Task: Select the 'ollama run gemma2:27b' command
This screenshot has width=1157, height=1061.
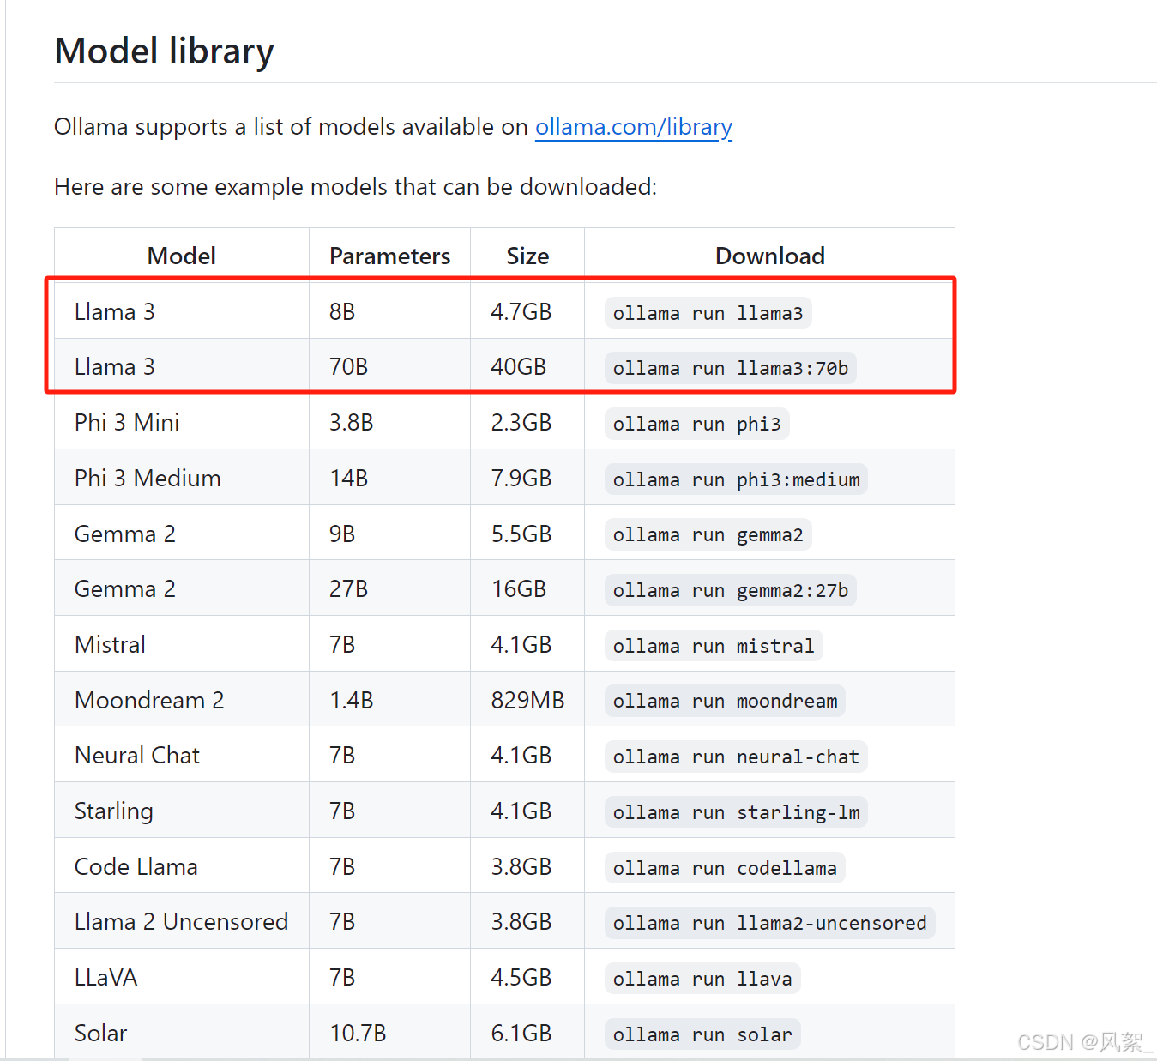Action: [731, 590]
